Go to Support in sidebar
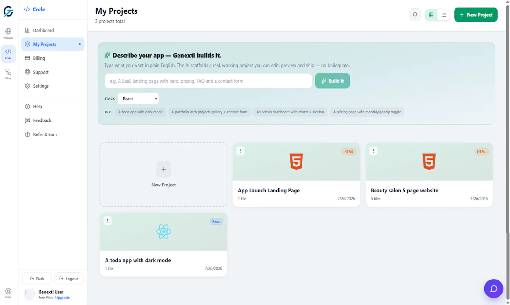Screen dimensions: 510x305 [53, 72]
